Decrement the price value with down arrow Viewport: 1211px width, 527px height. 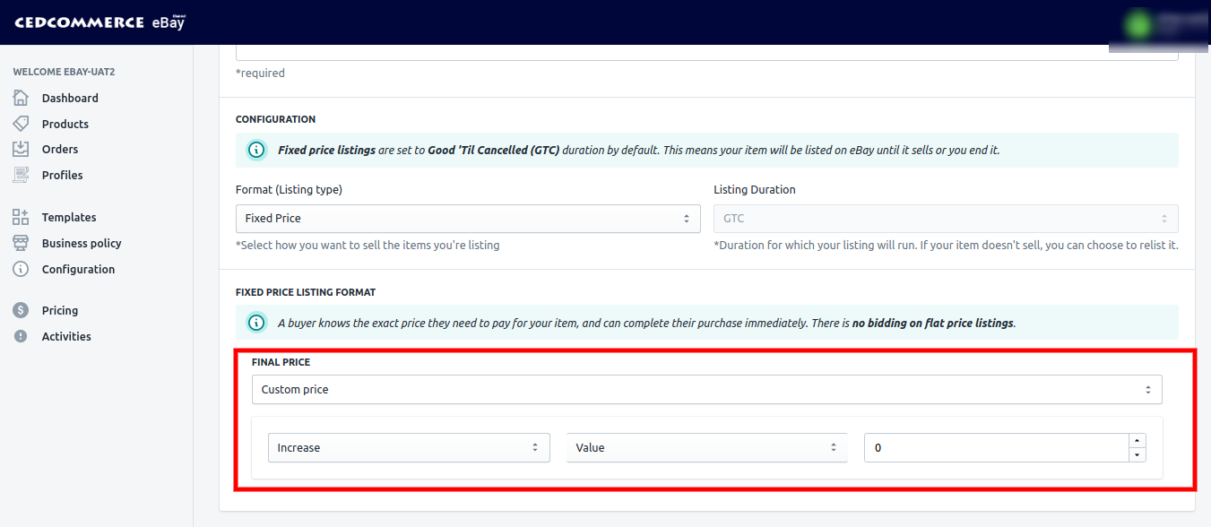1137,455
